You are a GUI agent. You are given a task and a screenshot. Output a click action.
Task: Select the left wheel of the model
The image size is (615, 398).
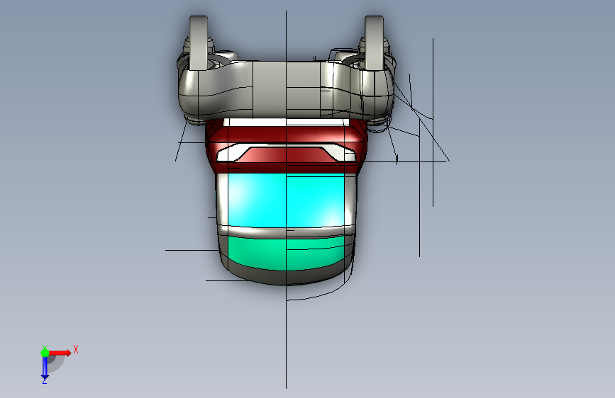point(199,43)
